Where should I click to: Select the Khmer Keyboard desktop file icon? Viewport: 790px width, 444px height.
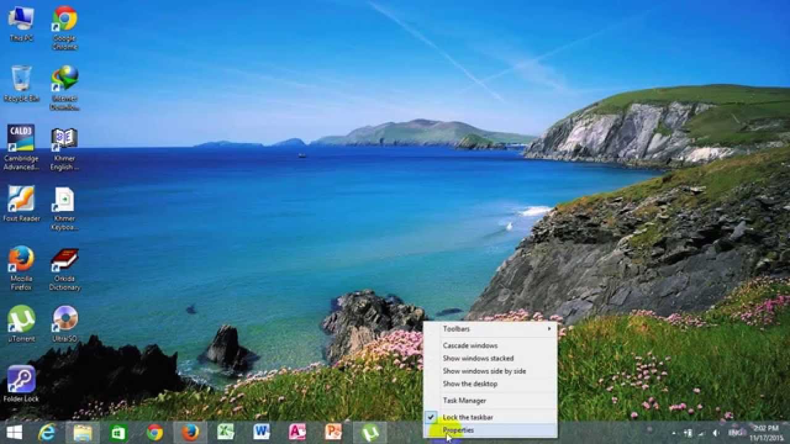tap(64, 208)
